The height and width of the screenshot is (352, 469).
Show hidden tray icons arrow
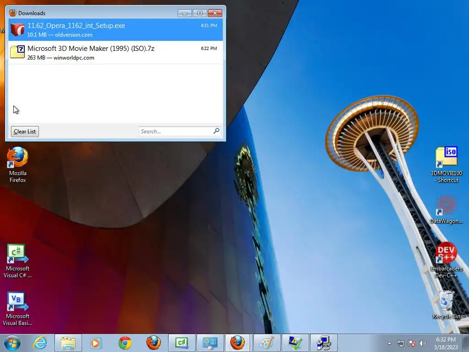coord(389,343)
